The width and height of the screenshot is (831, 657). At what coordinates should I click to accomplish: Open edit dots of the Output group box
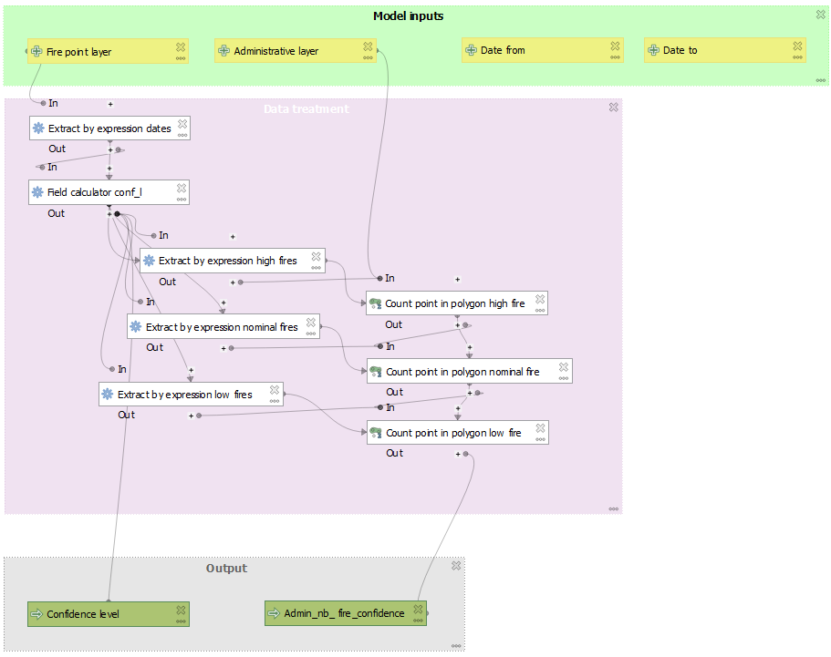click(456, 645)
